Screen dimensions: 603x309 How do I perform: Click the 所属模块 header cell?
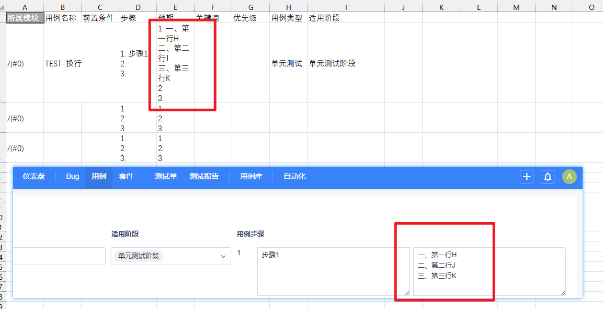pyautogui.click(x=25, y=18)
